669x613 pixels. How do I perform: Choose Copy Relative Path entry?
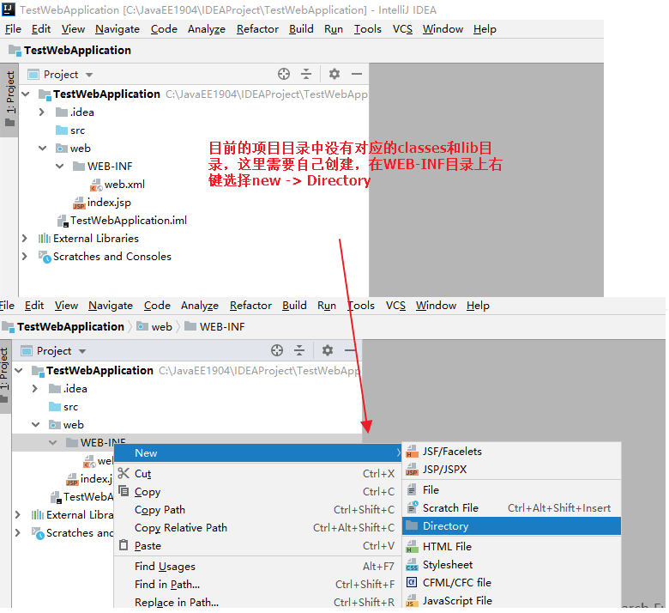click(x=258, y=528)
